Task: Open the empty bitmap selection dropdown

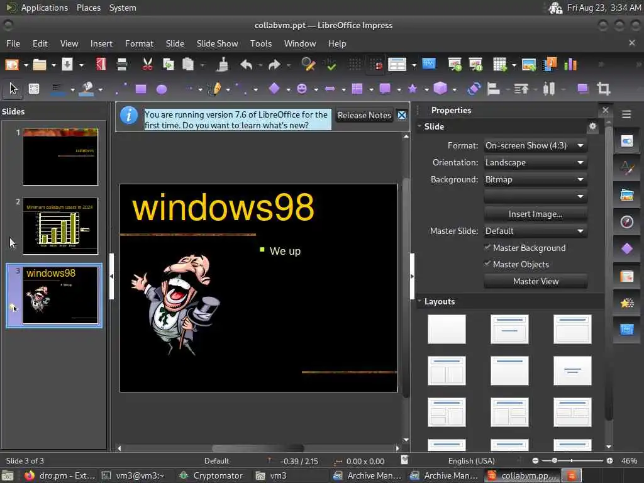Action: click(x=535, y=196)
